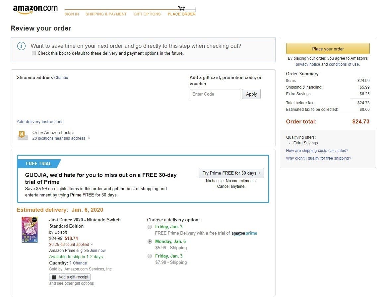Click the Amazon.com logo
Screen dimensions: 385x299
click(x=35, y=9)
